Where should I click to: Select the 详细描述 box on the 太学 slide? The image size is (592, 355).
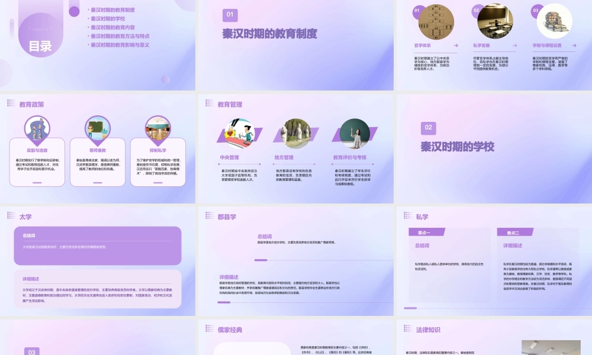(x=98, y=289)
